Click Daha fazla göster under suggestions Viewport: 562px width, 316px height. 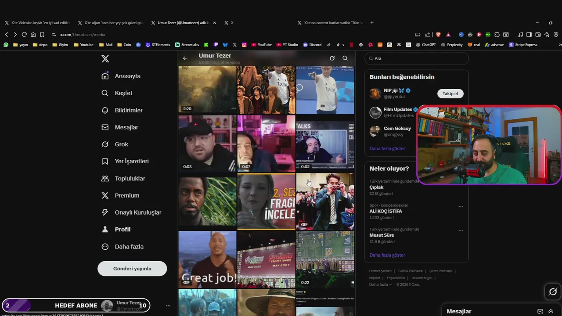387,148
